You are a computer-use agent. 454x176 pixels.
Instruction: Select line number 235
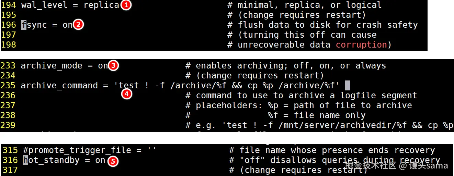(8, 85)
